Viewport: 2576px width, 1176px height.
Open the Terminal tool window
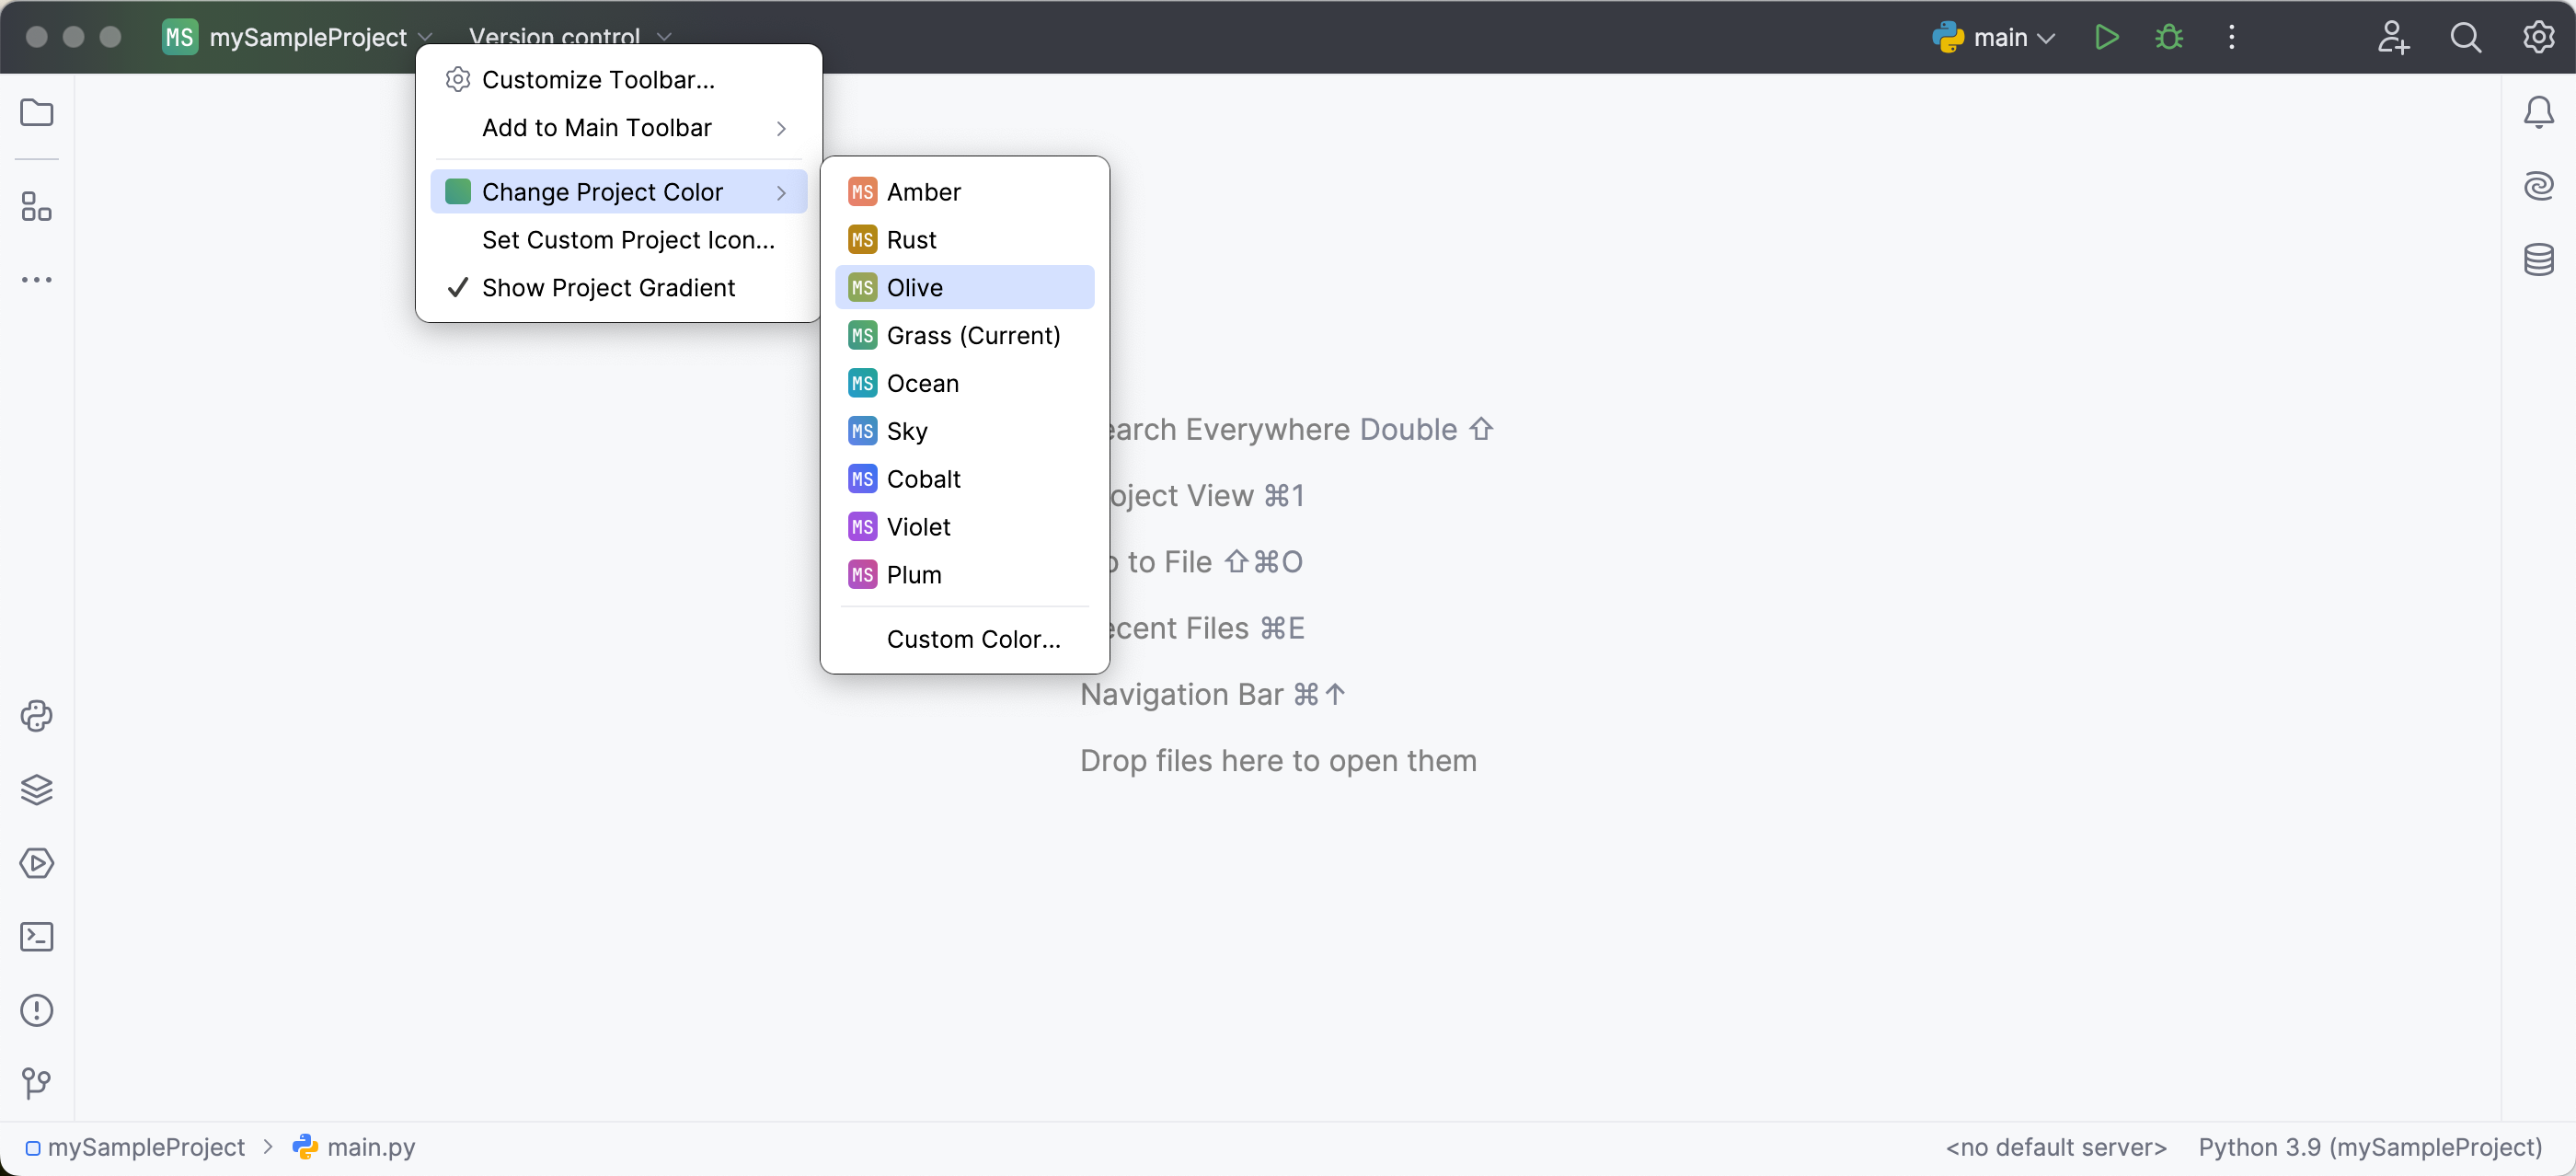(x=37, y=937)
